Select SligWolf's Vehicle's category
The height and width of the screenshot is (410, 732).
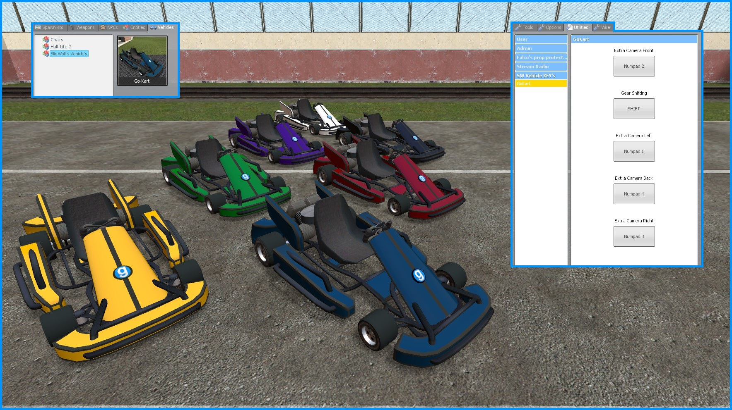[x=69, y=54]
